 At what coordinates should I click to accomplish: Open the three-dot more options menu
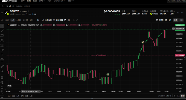[x=182, y=13]
